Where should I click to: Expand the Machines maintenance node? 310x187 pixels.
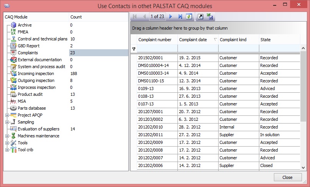coord(7,136)
